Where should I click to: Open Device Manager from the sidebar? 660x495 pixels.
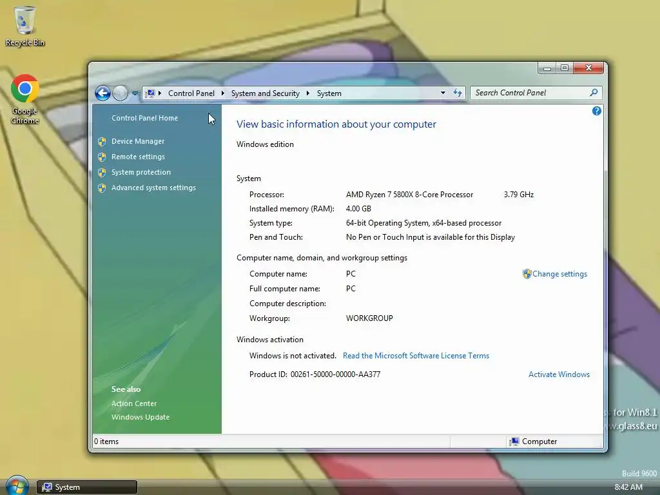[138, 141]
